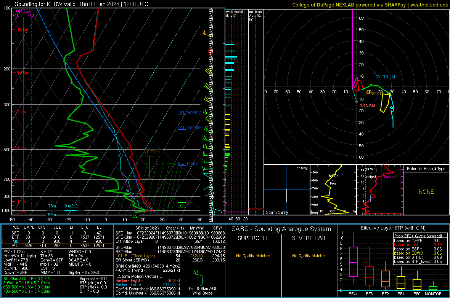The width and height of the screenshot is (450, 298).
Task: Select the highlighted ML parcel row
Action: pyautogui.click(x=58, y=241)
